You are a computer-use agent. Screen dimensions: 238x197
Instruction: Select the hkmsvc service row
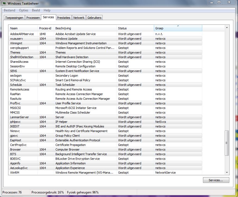pyautogui.click(x=105, y=131)
